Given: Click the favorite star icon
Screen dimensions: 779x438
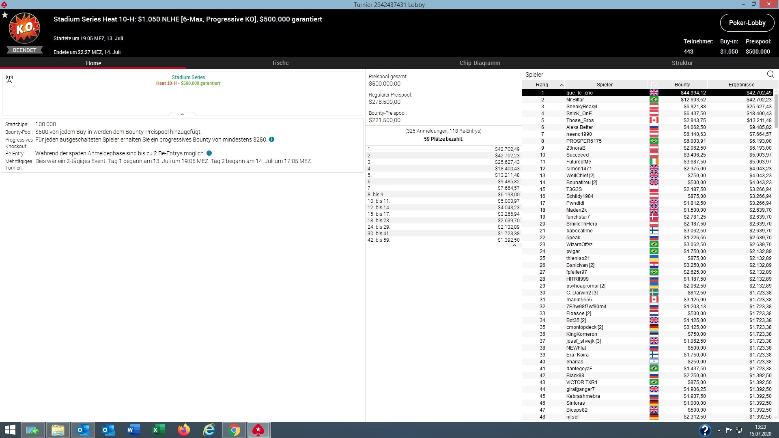Looking at the screenshot, I should (x=5, y=15).
